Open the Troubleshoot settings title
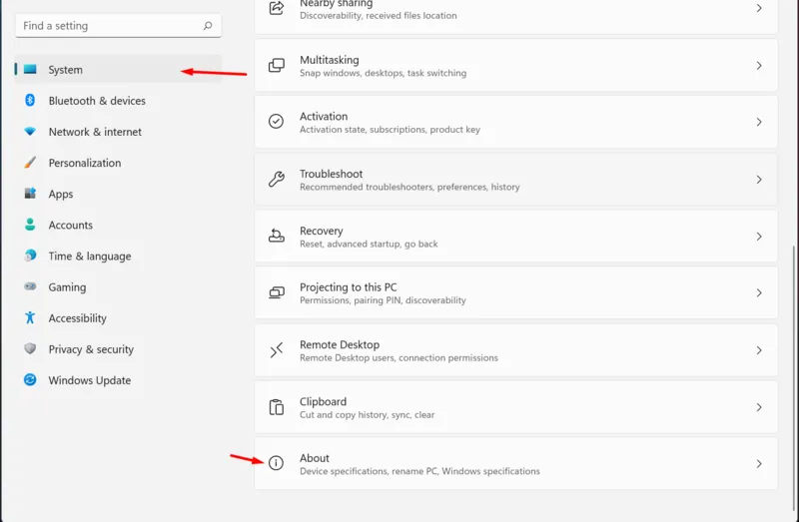 [332, 174]
